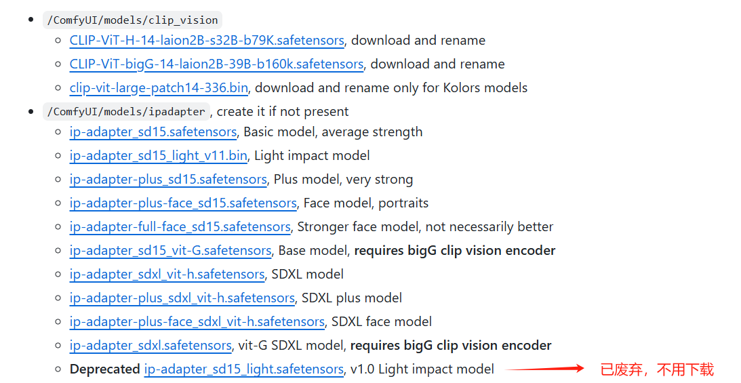The image size is (741, 383).
Task: Open ip-adapter-full-face_sd15.safetensors link
Action: coord(180,227)
